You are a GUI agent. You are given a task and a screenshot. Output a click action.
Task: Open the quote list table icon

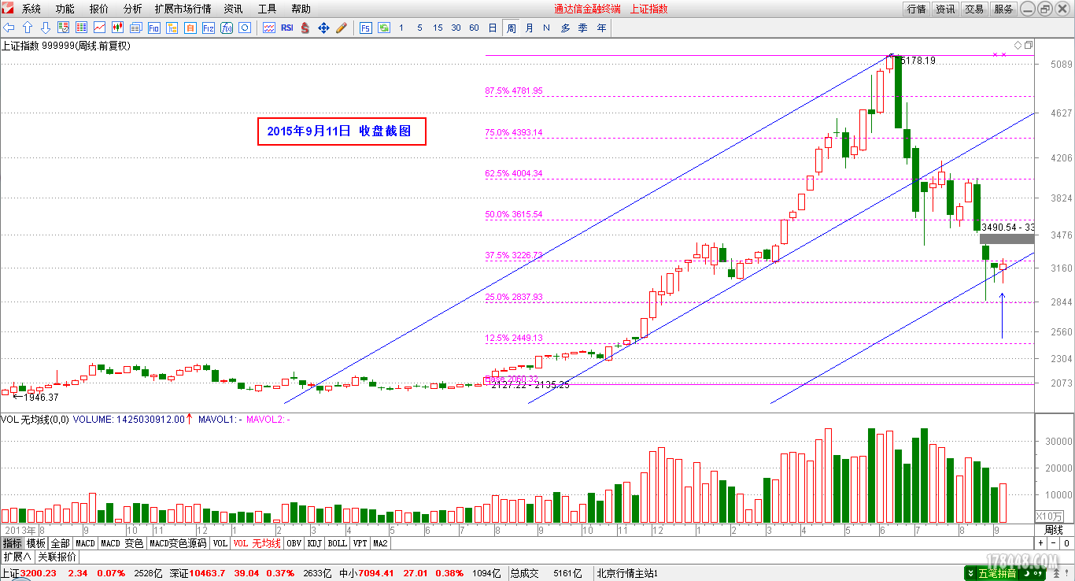tap(81, 28)
